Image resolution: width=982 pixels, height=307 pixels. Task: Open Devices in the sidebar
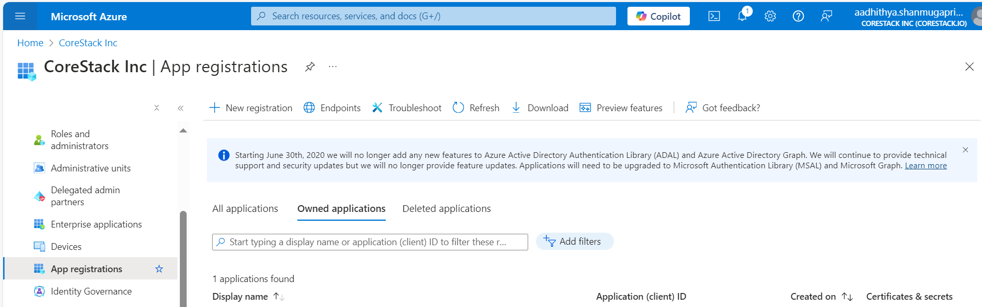tap(90, 247)
